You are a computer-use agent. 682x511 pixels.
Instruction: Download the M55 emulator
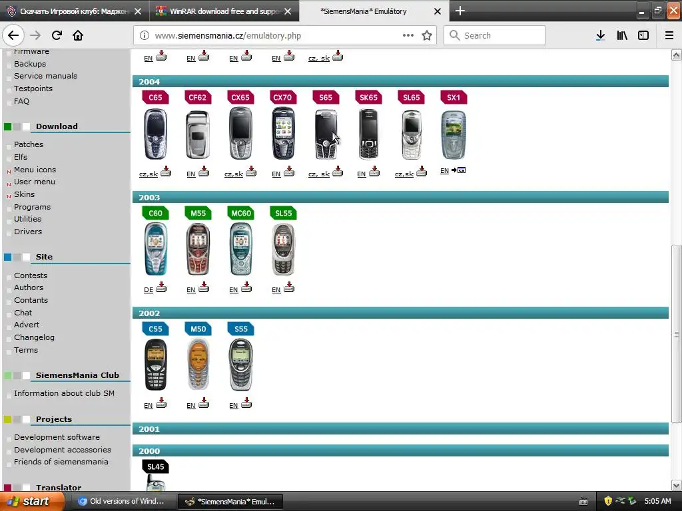point(204,287)
